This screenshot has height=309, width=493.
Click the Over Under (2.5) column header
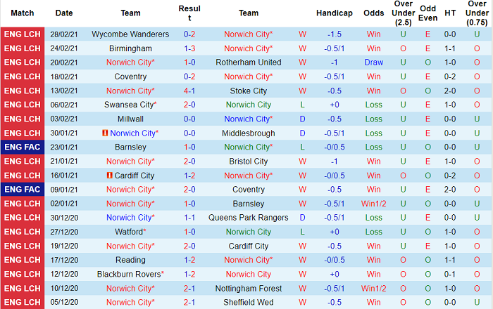(403, 13)
